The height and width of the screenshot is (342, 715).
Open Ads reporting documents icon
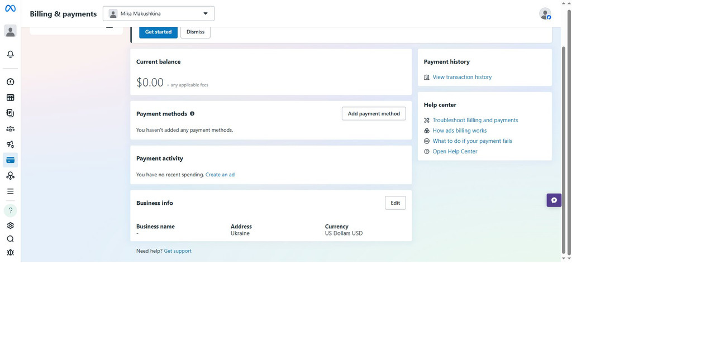(10, 113)
